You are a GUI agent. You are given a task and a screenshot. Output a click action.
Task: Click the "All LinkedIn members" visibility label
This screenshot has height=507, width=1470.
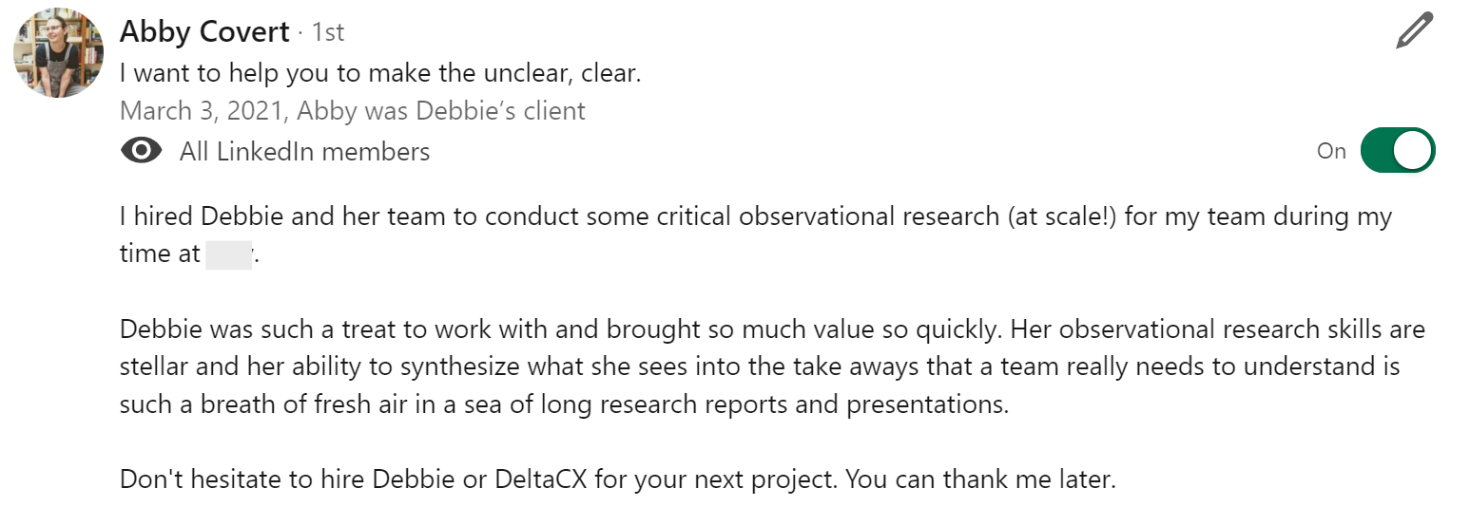(304, 151)
